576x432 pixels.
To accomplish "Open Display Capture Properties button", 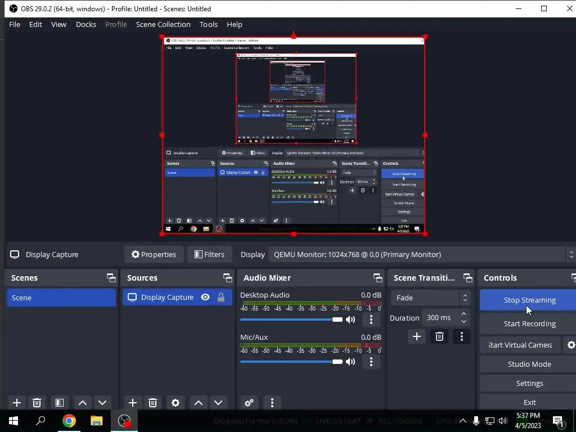I will [154, 254].
